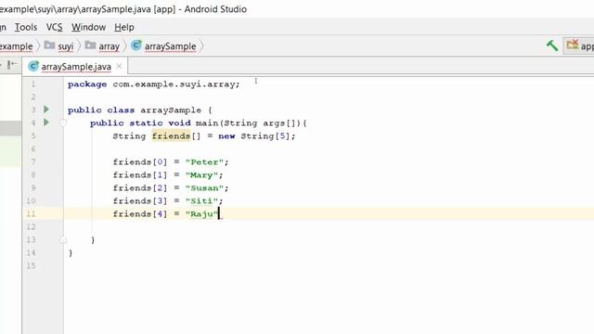
Task: Click the empty line 12 in the editor
Action: point(329,226)
